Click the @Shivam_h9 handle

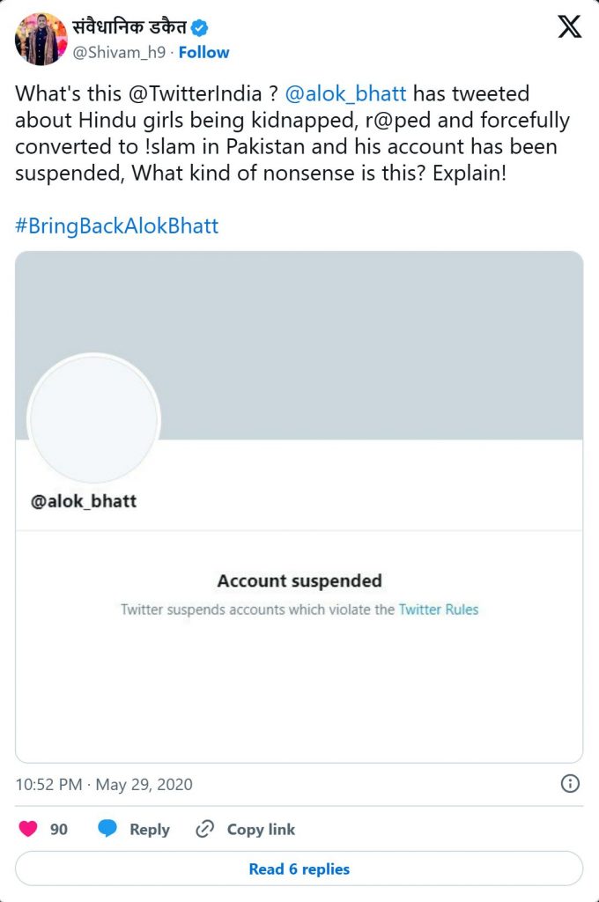119,52
